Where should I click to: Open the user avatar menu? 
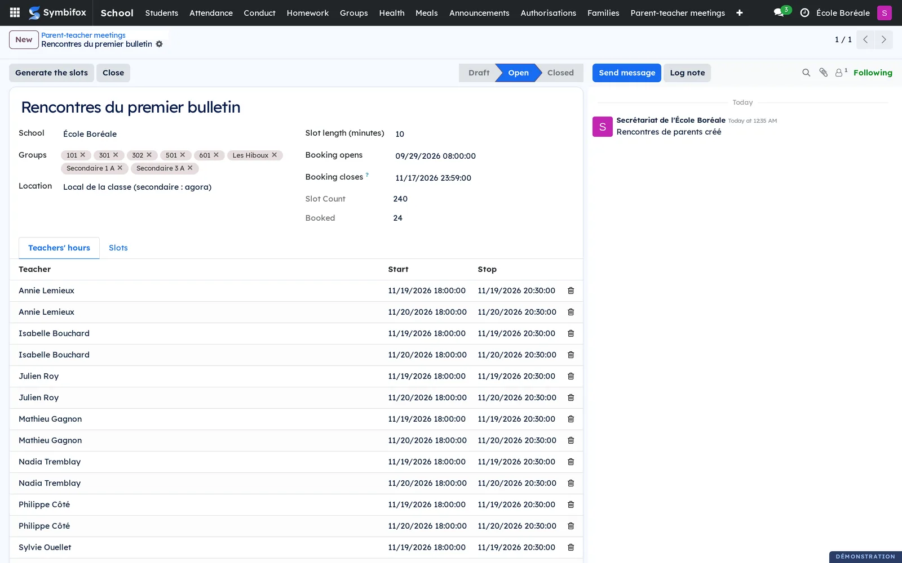pyautogui.click(x=884, y=12)
